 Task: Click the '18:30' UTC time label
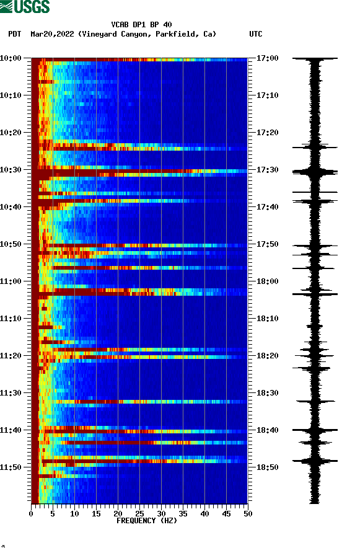[x=267, y=393]
